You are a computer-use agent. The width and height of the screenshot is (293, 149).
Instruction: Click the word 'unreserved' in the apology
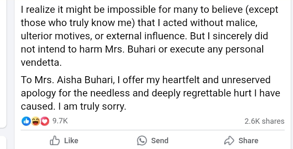tap(246, 80)
